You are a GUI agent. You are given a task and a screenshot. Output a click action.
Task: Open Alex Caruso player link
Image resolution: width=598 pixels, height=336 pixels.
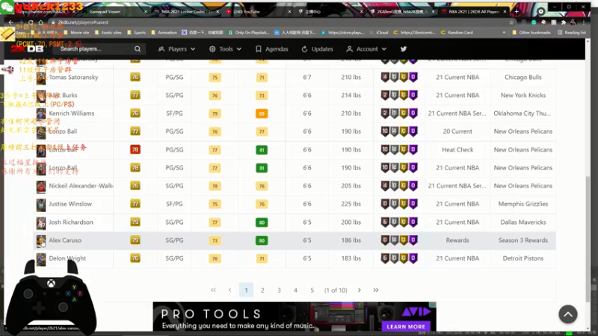(65, 240)
